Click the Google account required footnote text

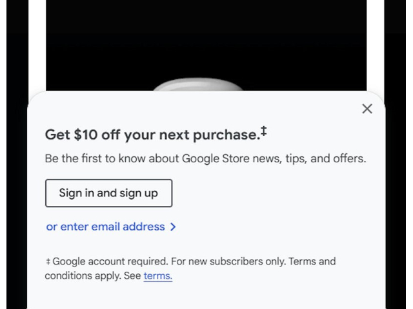[x=110, y=261]
